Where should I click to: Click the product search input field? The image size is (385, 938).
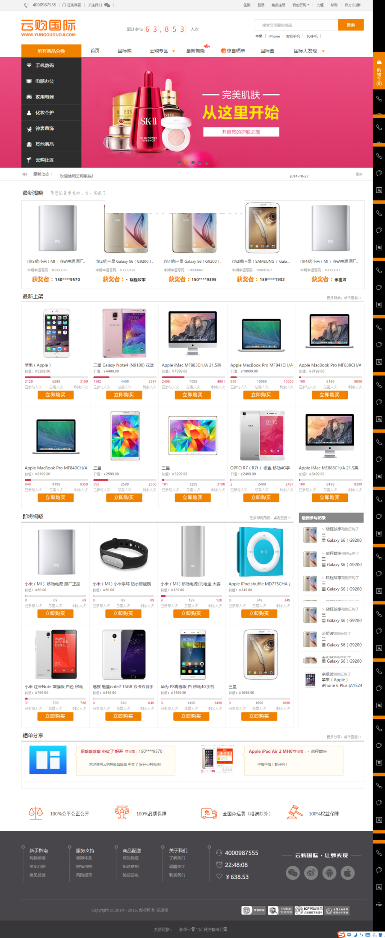pos(296,25)
